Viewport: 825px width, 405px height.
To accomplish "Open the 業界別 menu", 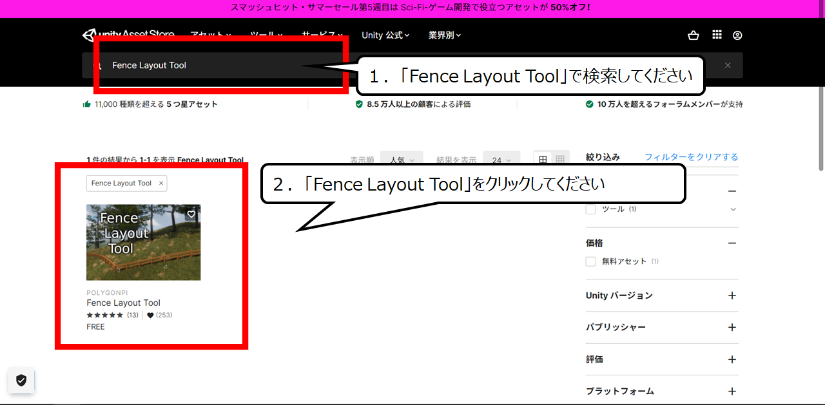I will click(x=445, y=35).
